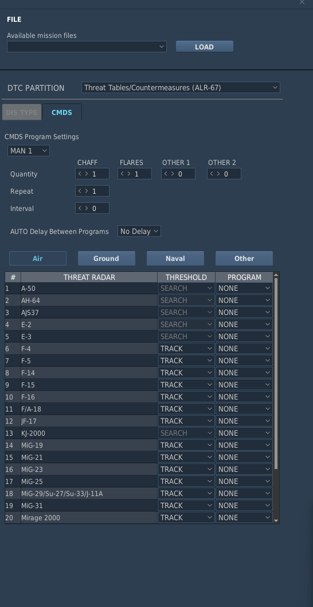Close the DTC window

point(302,2)
